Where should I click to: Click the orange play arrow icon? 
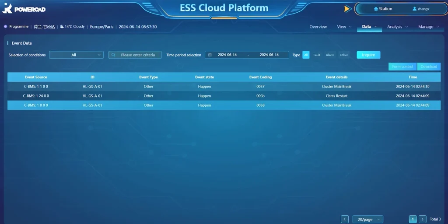[347, 9]
